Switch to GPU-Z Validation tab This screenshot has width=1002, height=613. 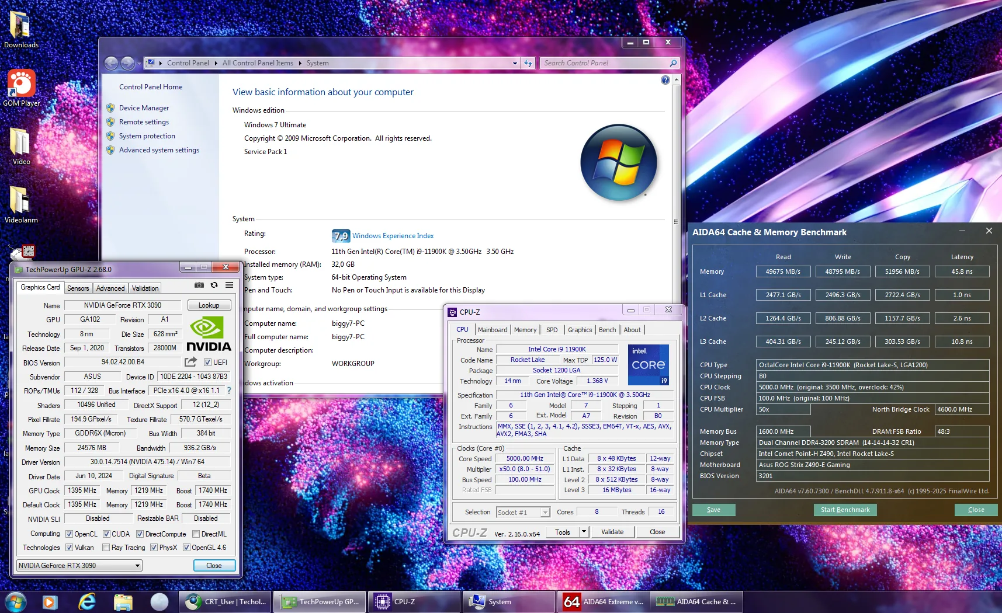click(145, 288)
